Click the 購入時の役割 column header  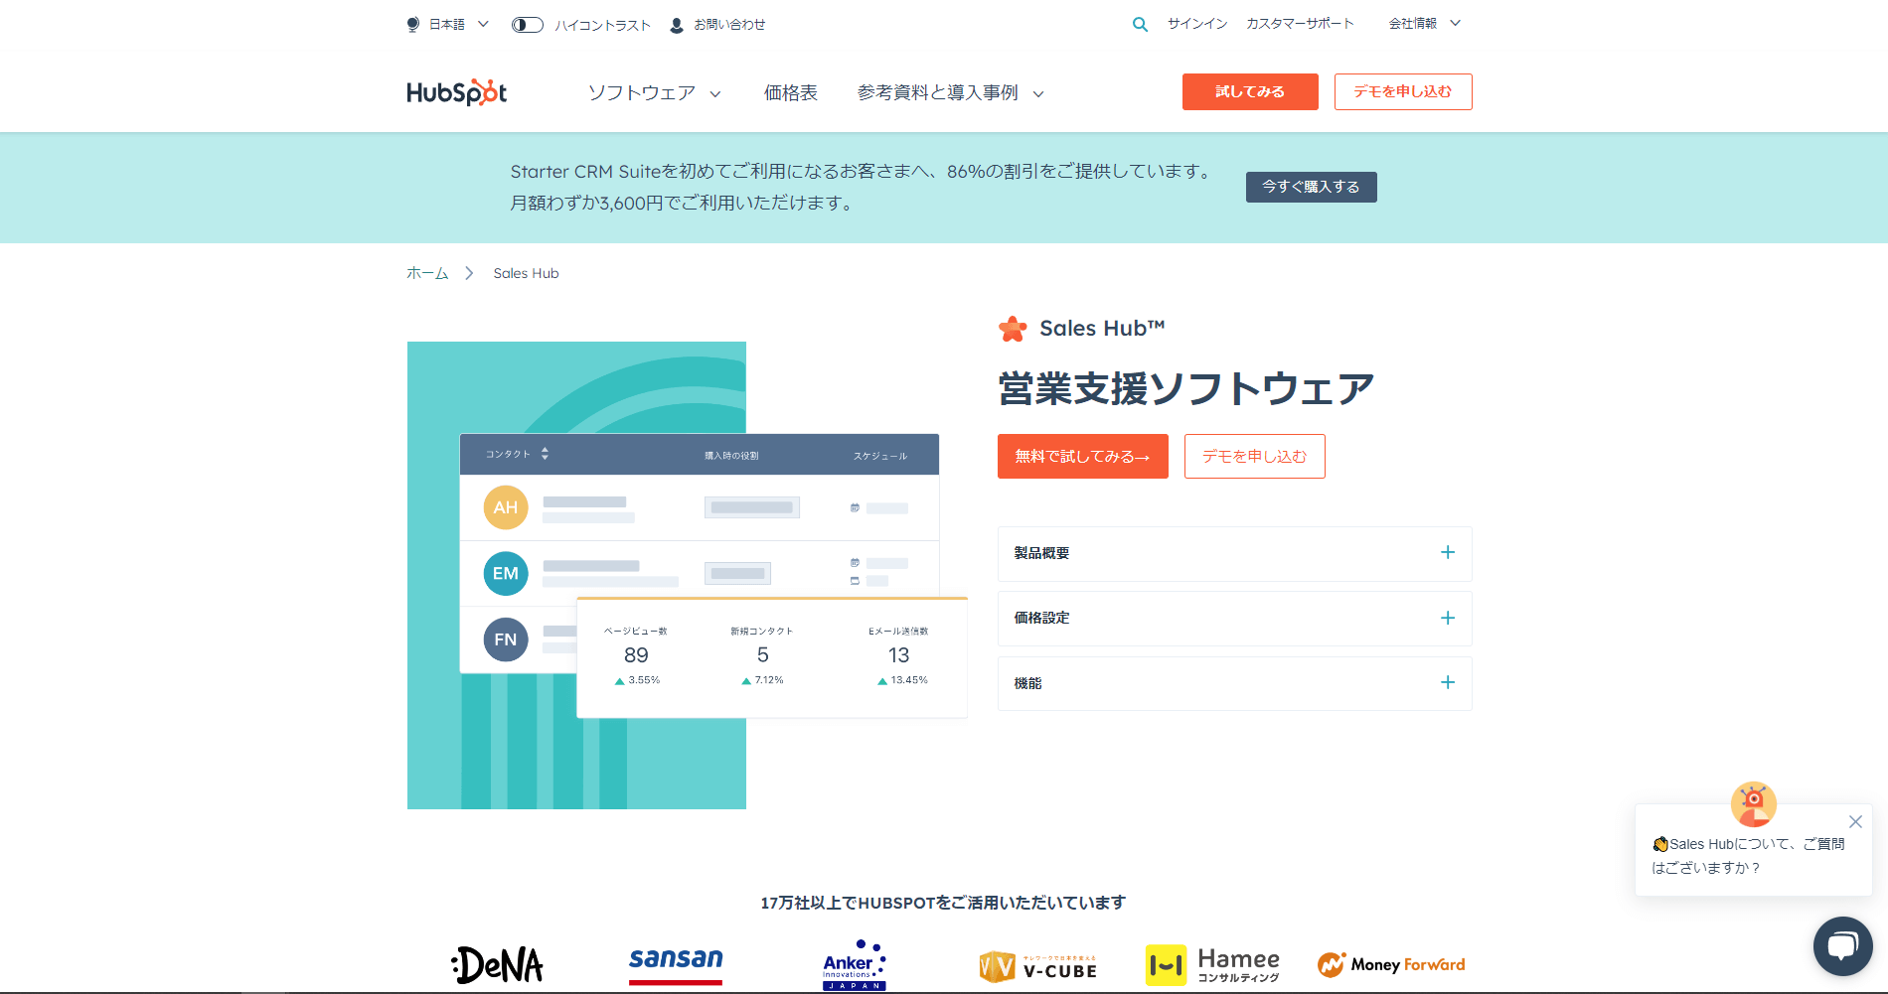731,456
